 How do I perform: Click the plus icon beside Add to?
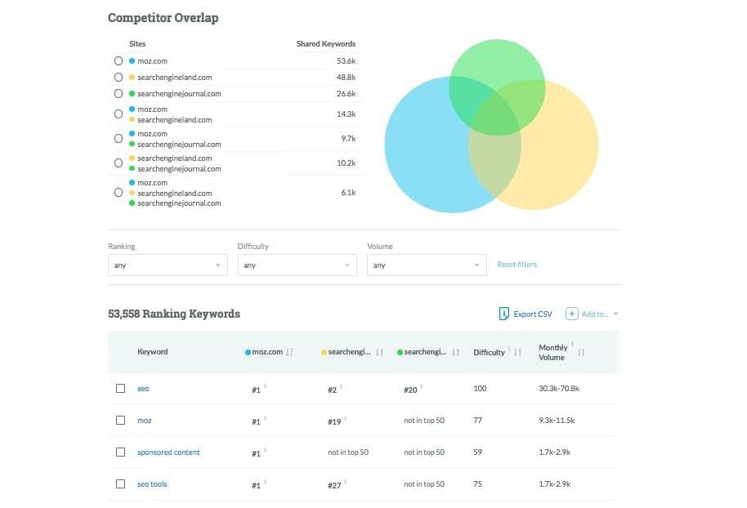[572, 314]
